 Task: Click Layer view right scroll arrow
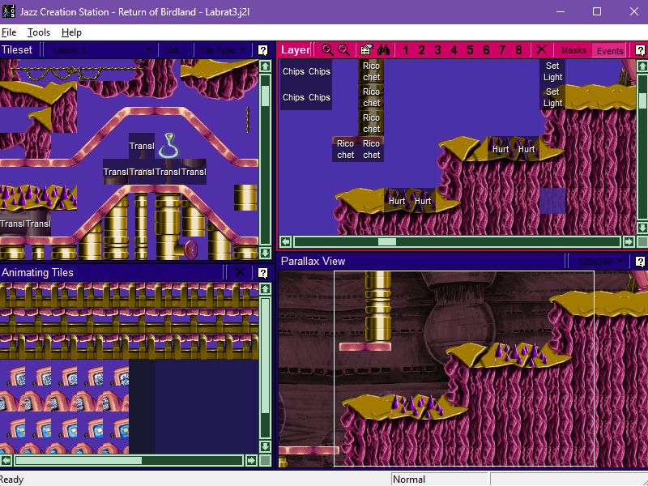point(629,241)
